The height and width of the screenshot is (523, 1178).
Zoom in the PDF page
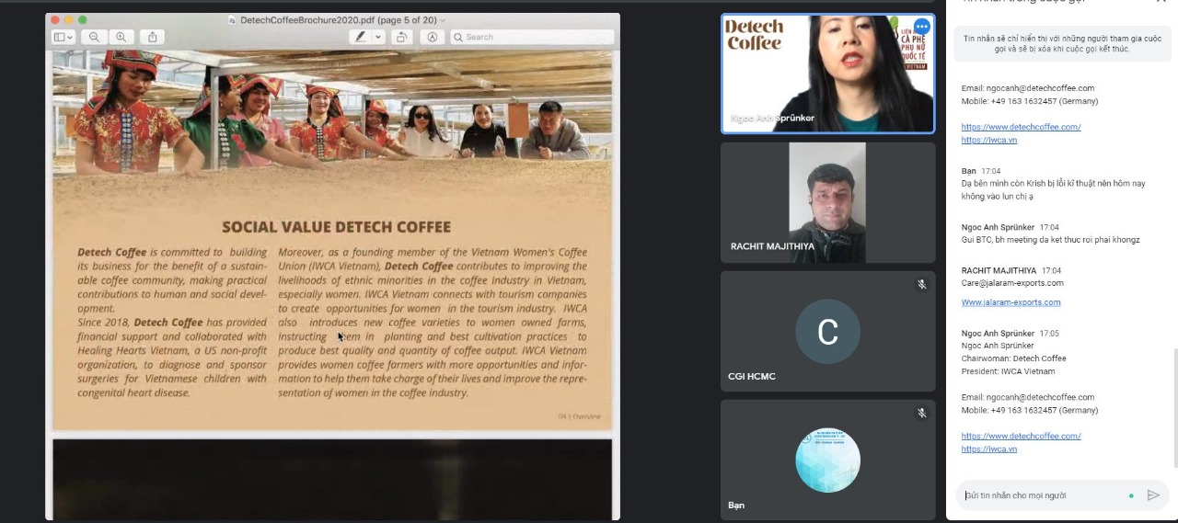(x=120, y=37)
